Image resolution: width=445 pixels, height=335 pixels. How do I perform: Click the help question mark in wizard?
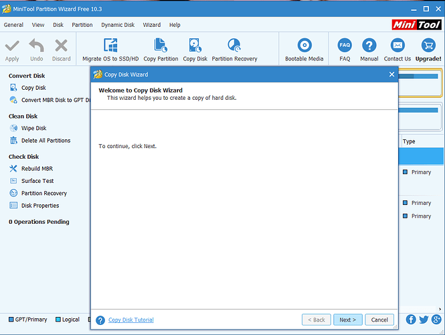pyautogui.click(x=100, y=320)
